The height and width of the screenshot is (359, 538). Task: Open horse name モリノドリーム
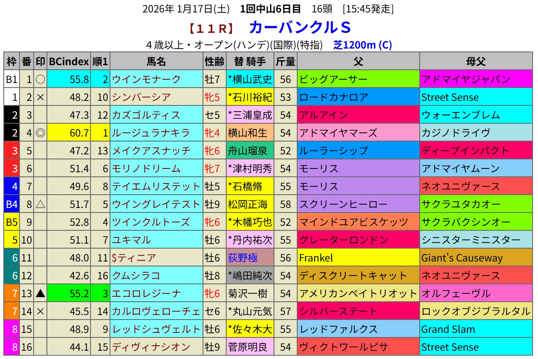147,169
